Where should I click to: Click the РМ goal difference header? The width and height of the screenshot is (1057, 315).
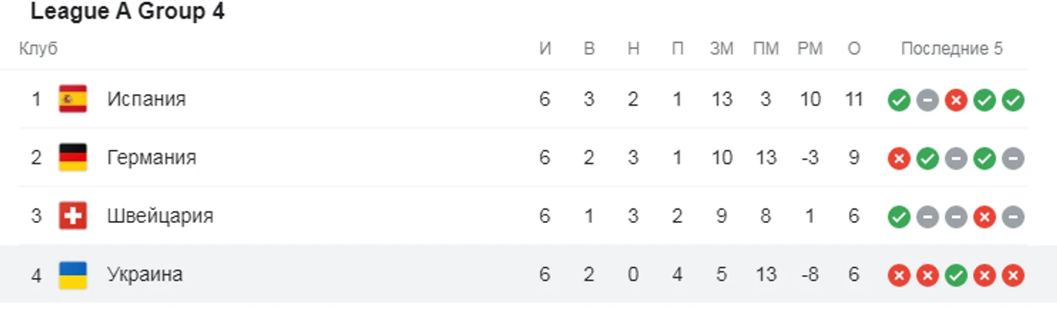pyautogui.click(x=809, y=49)
